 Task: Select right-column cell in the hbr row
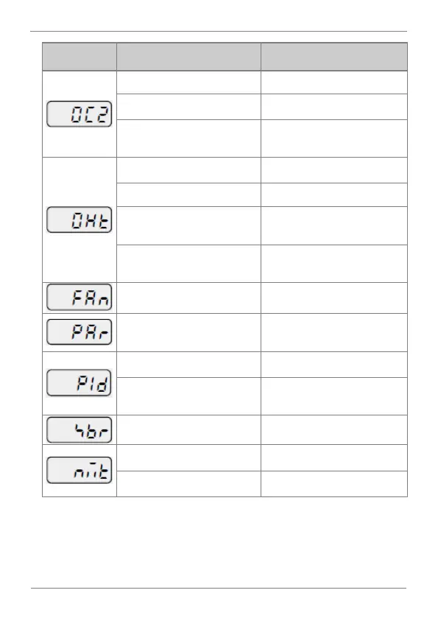(334, 430)
